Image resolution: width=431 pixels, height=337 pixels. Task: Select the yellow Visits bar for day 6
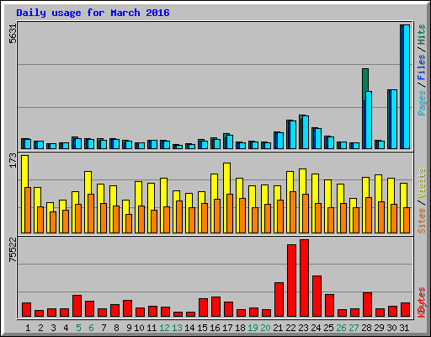[88, 182]
